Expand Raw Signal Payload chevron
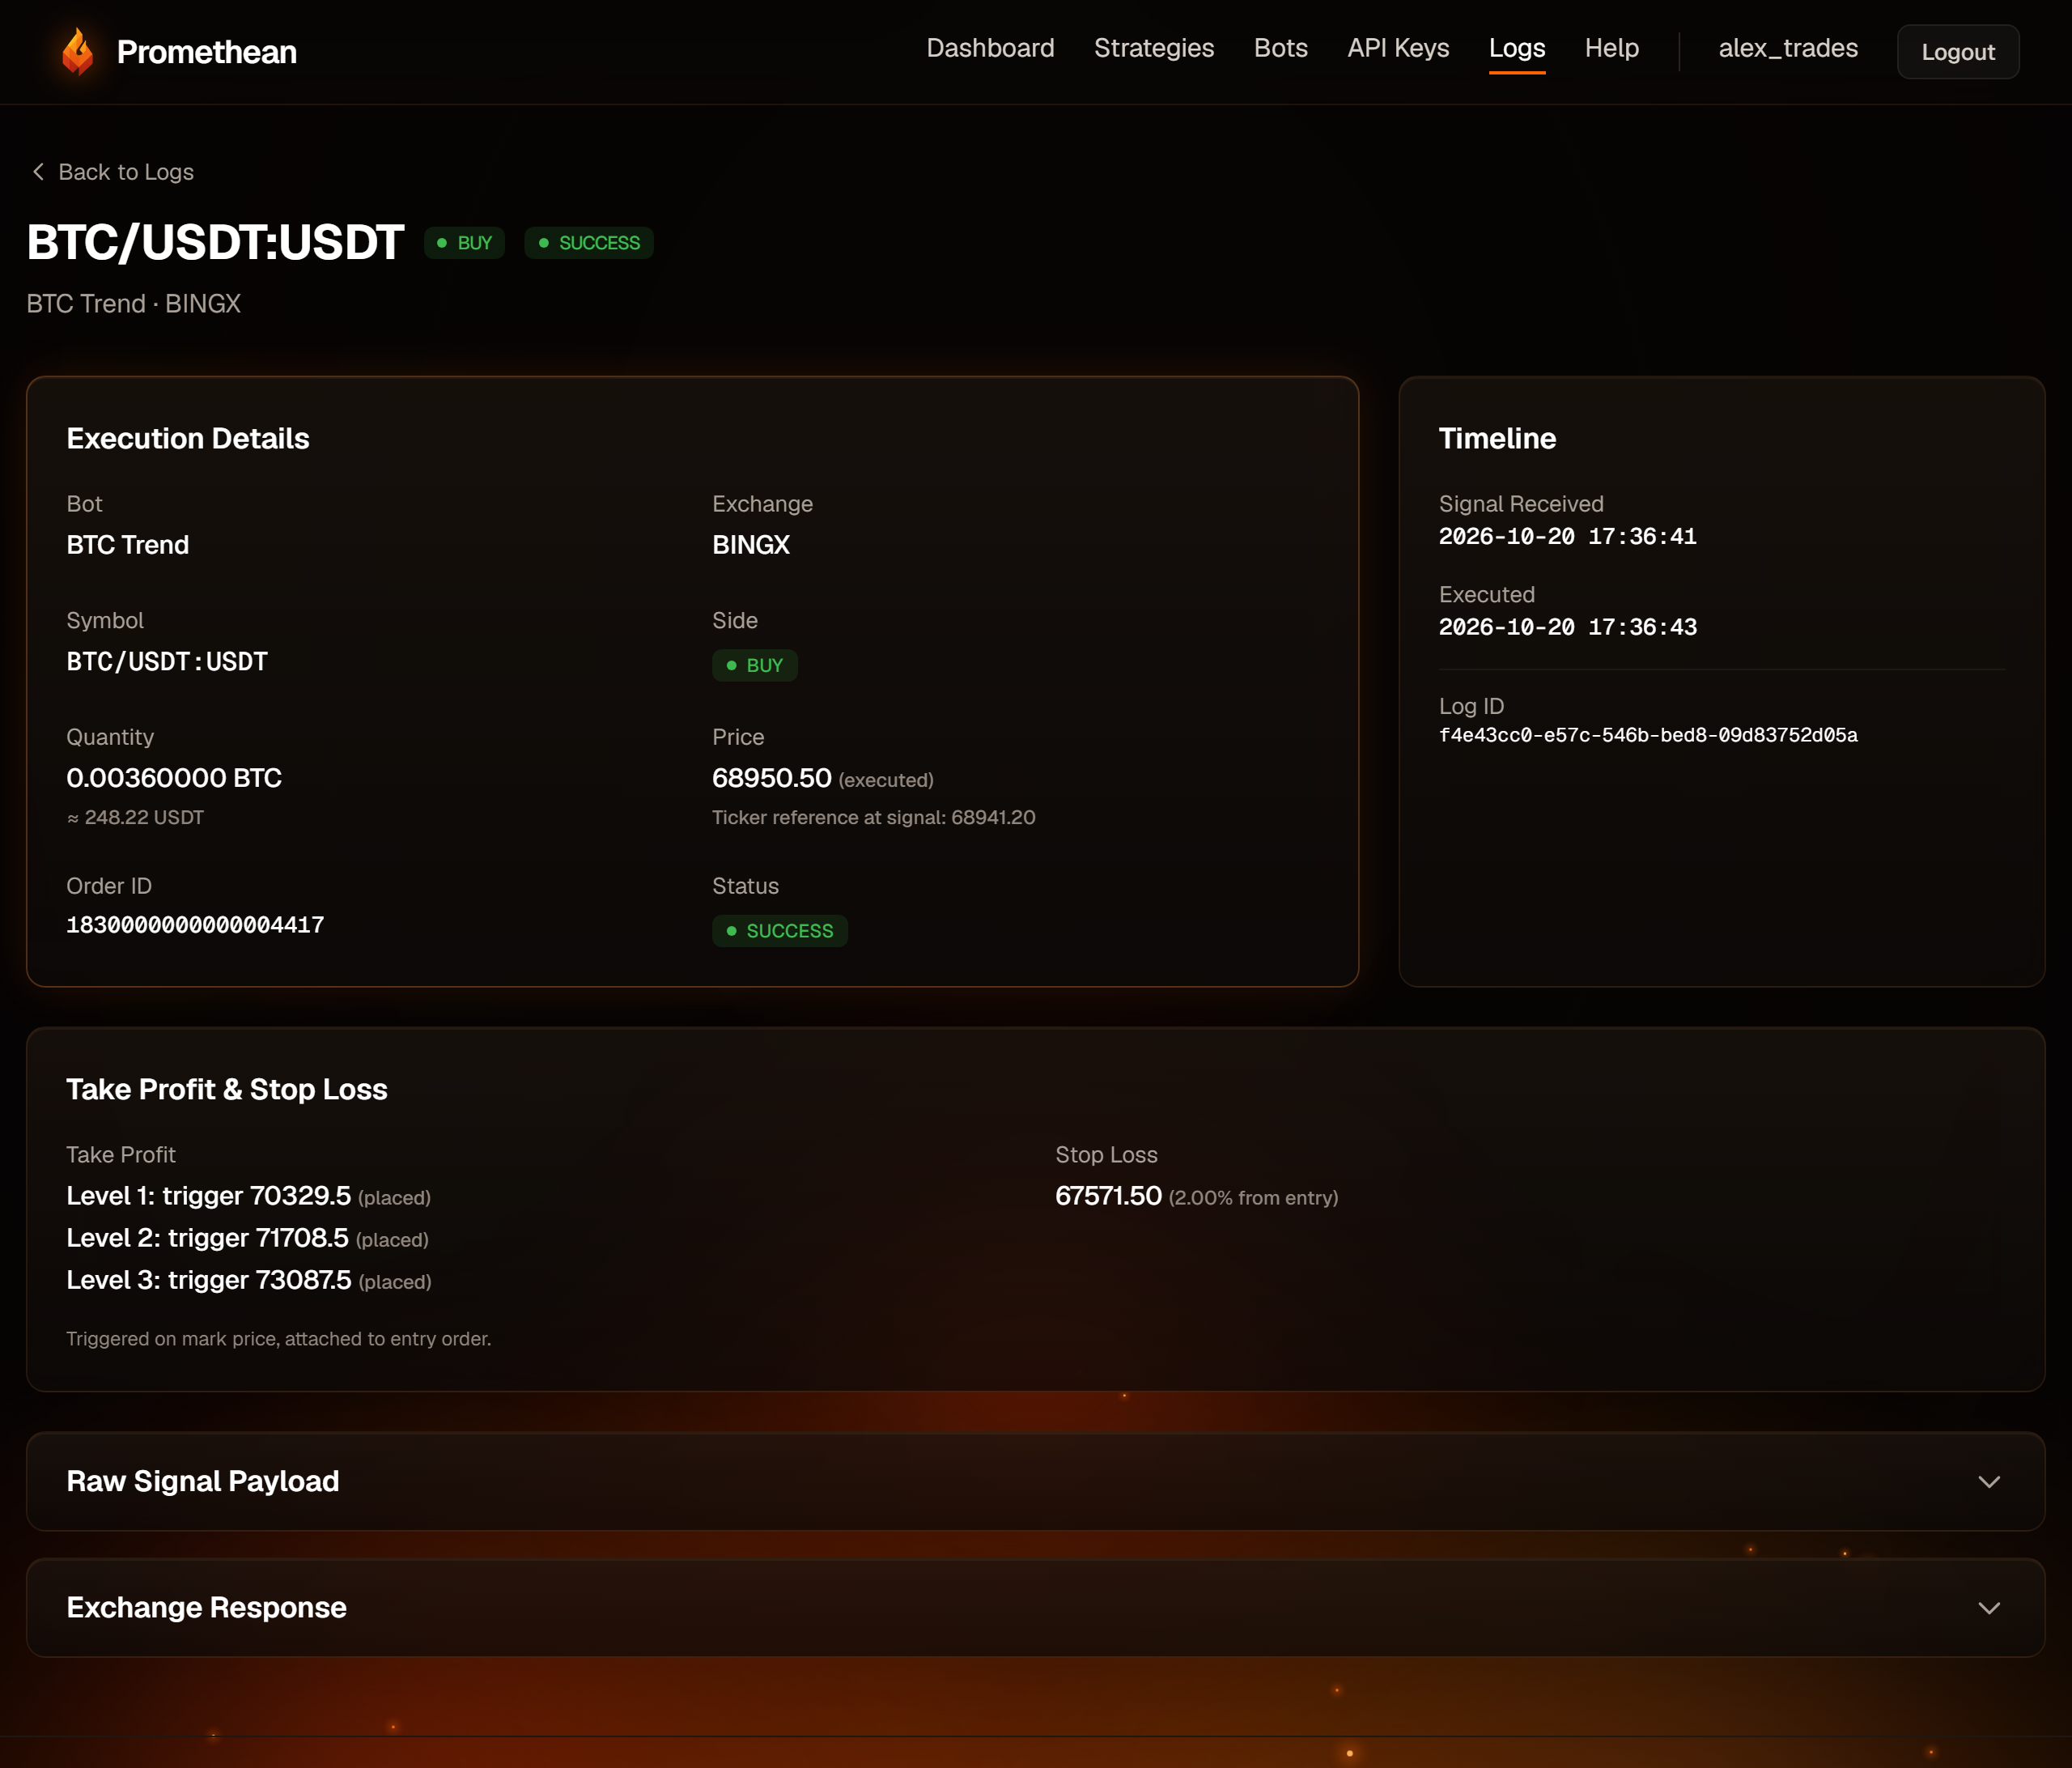Viewport: 2072px width, 1768px height. (x=1989, y=1481)
